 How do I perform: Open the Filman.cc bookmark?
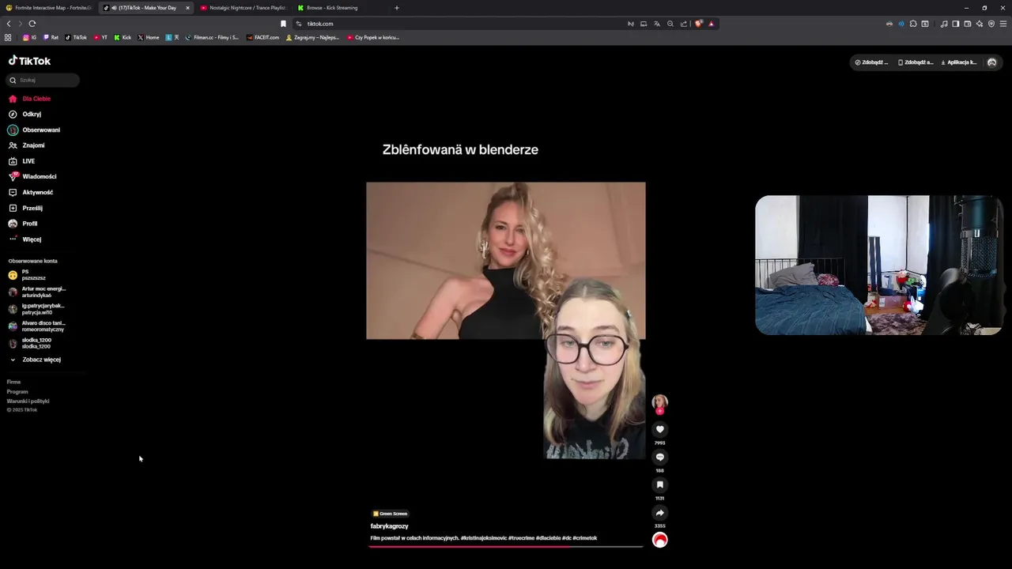[212, 37]
